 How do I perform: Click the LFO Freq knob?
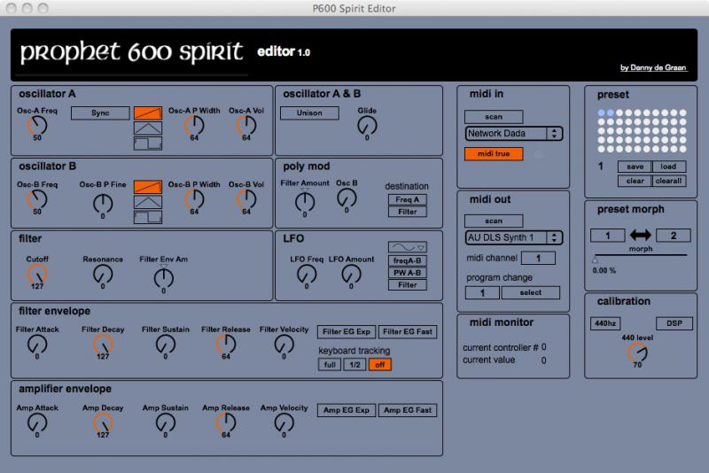coord(307,274)
